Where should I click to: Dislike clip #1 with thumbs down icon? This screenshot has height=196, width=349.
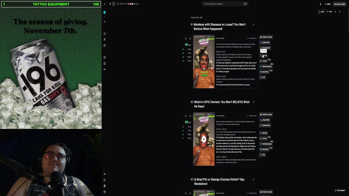point(190,39)
